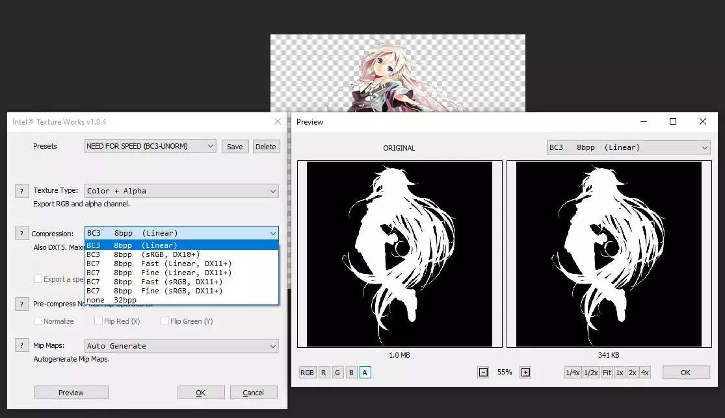Open the Presets dropdown
The image size is (725, 418).
tap(150, 146)
